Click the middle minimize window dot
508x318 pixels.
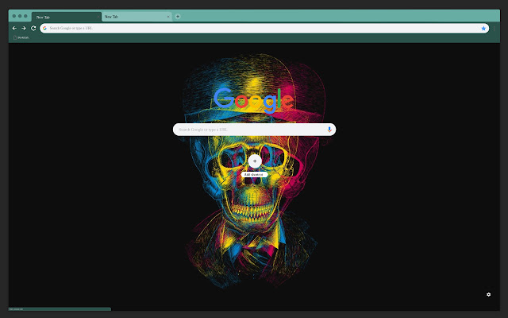coord(20,16)
